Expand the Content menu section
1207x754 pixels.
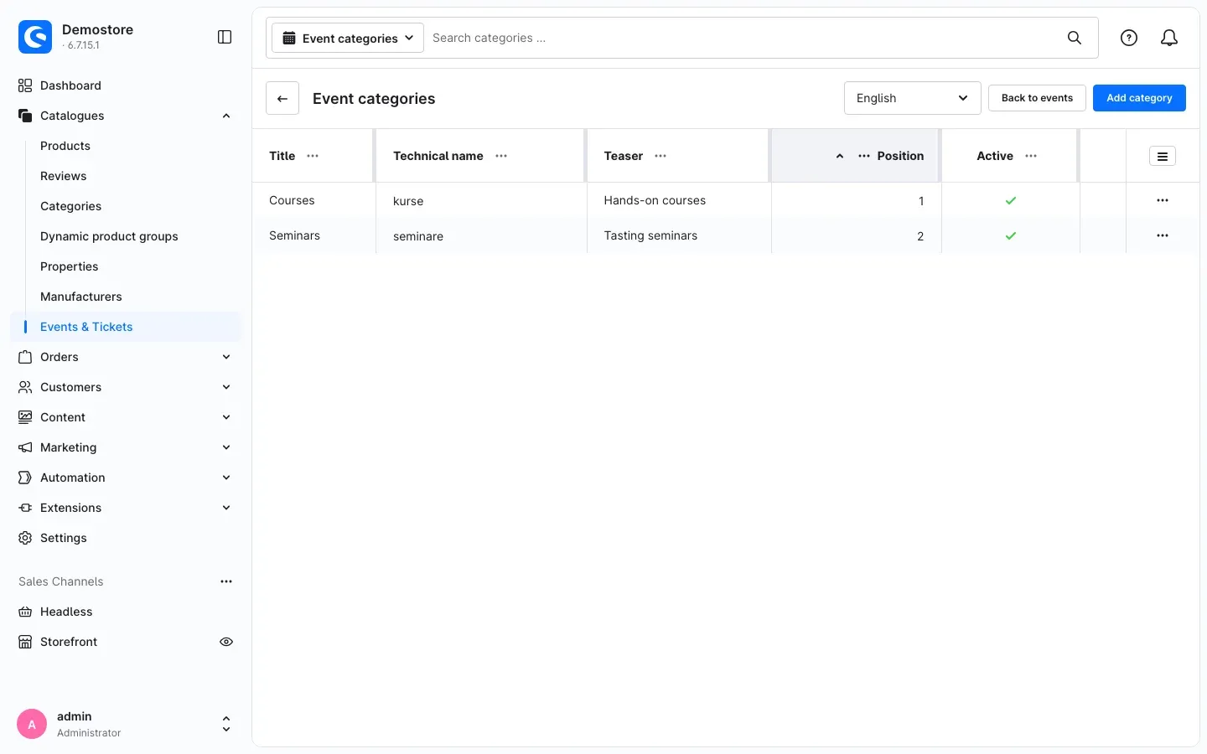[226, 417]
